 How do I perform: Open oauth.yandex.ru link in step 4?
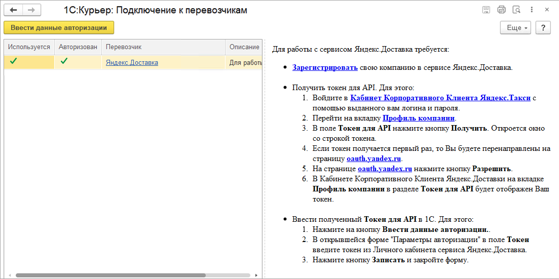(x=374, y=158)
